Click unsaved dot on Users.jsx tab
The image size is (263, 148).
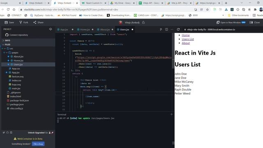[132, 30]
